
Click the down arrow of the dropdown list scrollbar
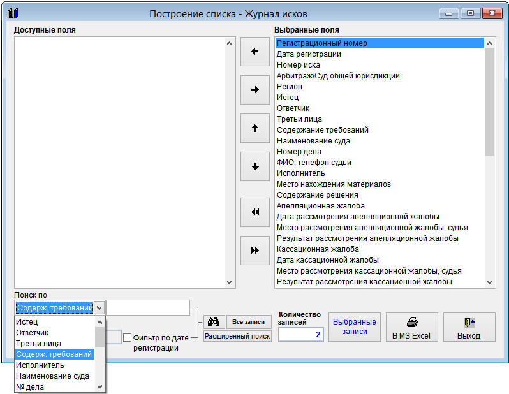point(100,387)
